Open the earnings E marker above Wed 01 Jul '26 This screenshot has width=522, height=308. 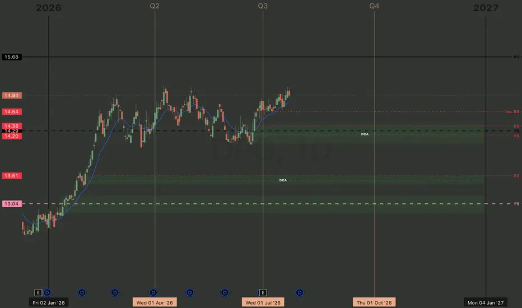(x=263, y=292)
